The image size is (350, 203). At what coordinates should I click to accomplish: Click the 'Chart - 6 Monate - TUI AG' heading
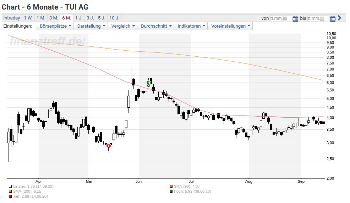[45, 7]
